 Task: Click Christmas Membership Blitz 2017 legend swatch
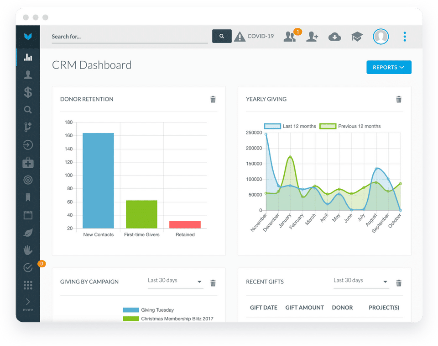[x=131, y=319]
